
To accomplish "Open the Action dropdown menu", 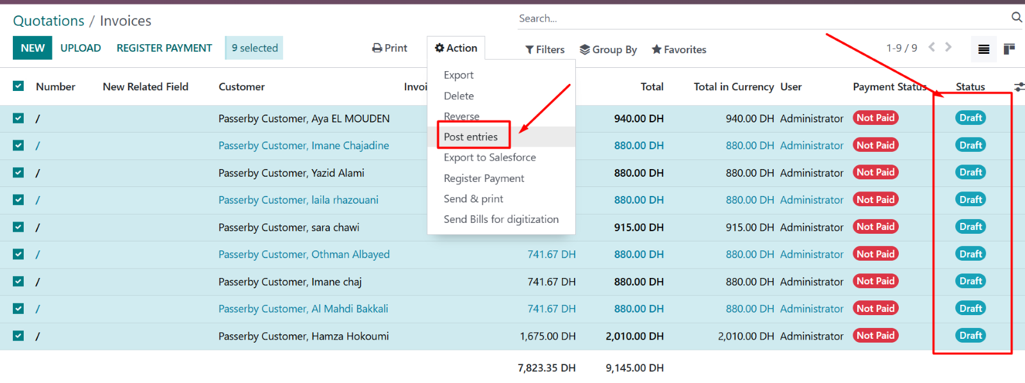I will (x=456, y=48).
